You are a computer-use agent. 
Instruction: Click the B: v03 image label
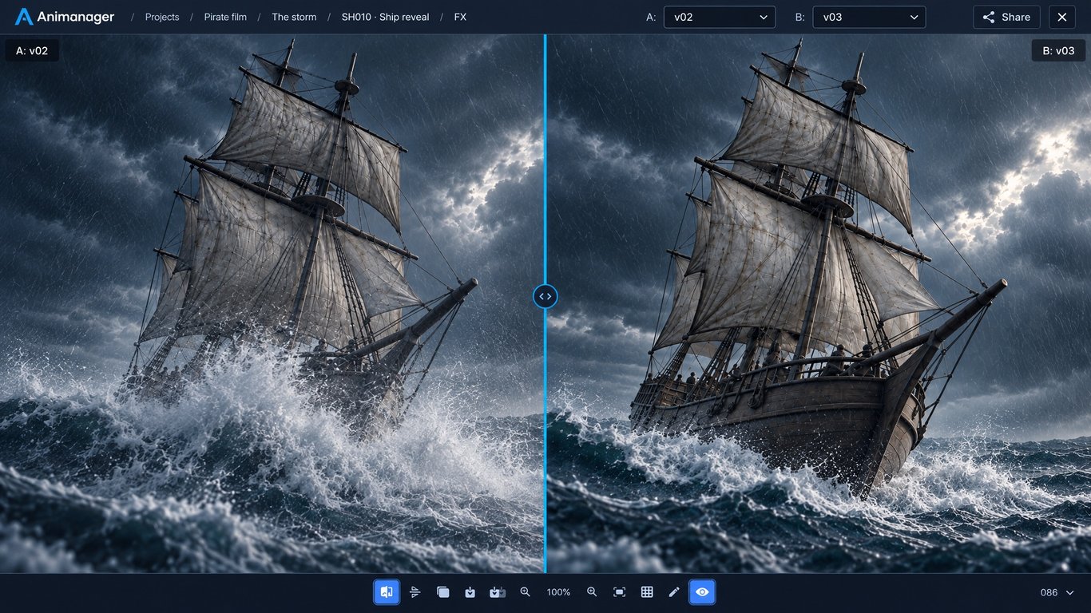point(1058,50)
